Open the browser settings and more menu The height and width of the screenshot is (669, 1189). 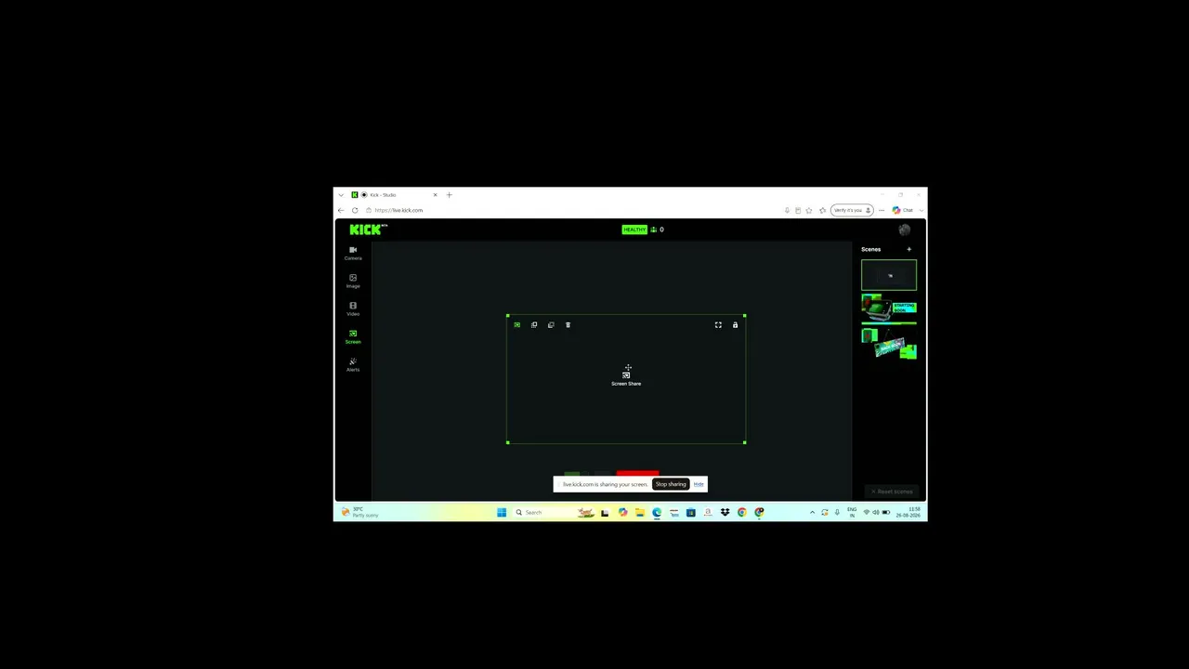[x=882, y=210]
